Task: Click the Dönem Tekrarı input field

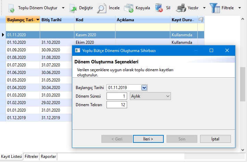Action: click(117, 105)
